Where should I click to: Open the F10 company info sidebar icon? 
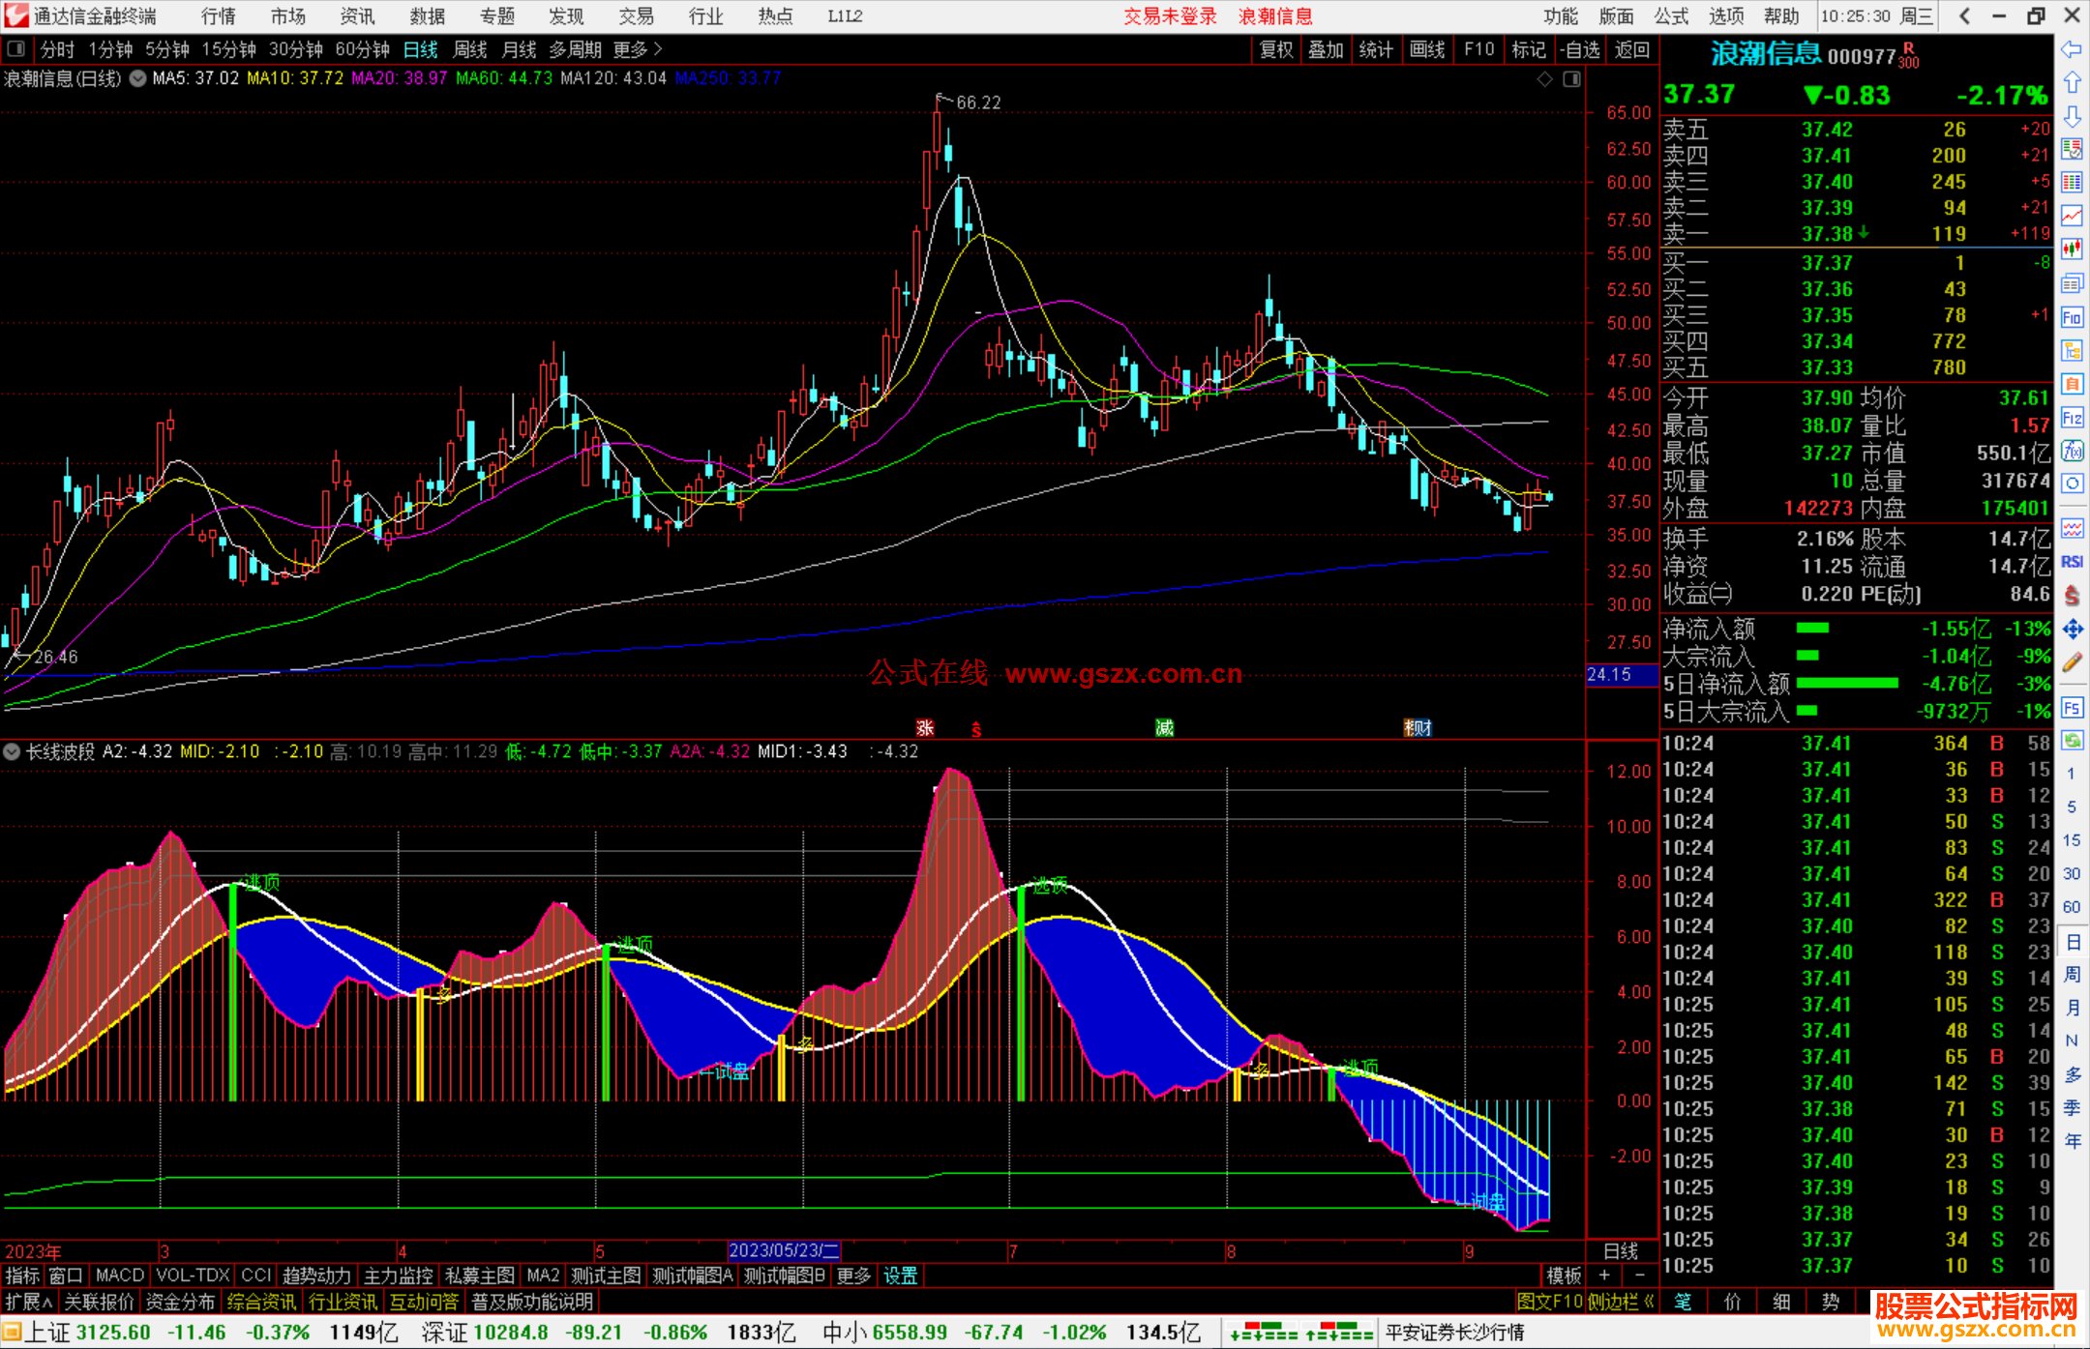click(x=2072, y=317)
